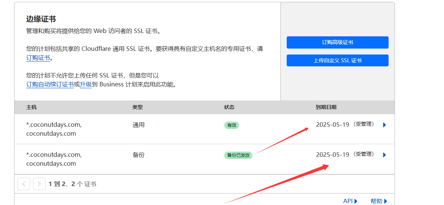The image size is (444, 205).
Task: Click expiry date of the 通用 certificate
Action: (332, 125)
